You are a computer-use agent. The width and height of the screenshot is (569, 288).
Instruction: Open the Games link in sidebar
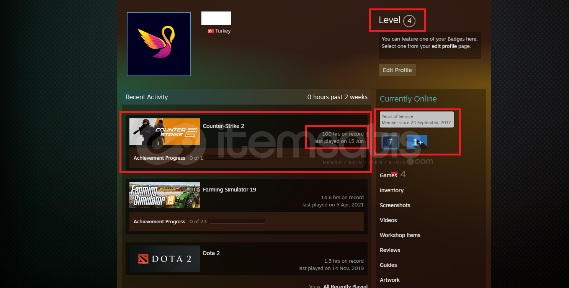tap(388, 175)
